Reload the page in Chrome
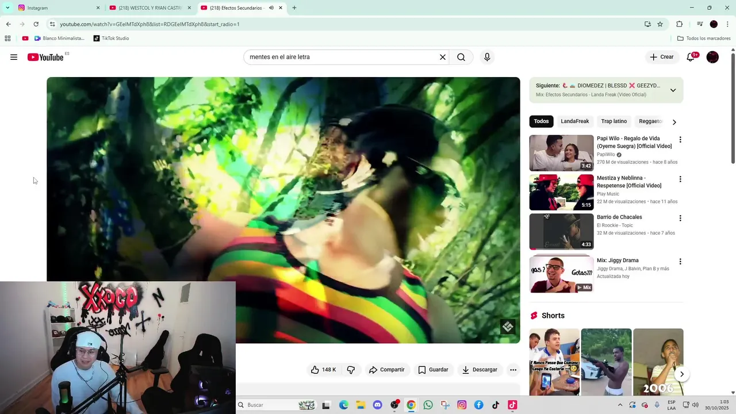 [x=36, y=24]
